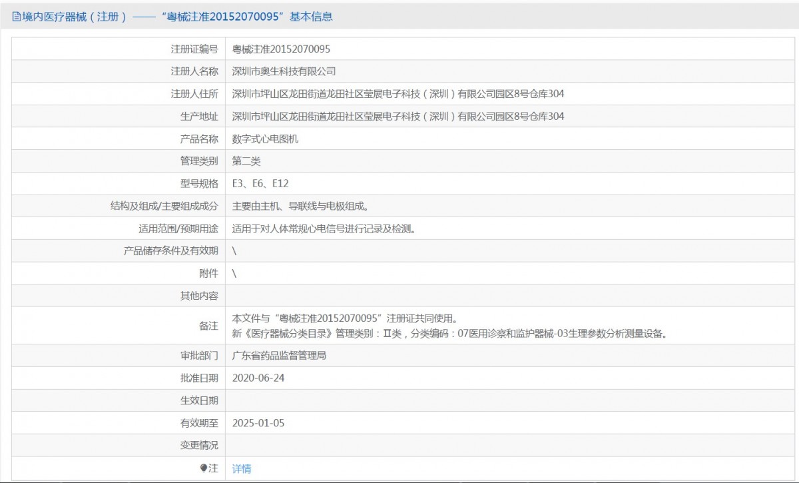Select registration number value 粤械注准20152070095
The height and width of the screenshot is (483, 799).
(281, 49)
